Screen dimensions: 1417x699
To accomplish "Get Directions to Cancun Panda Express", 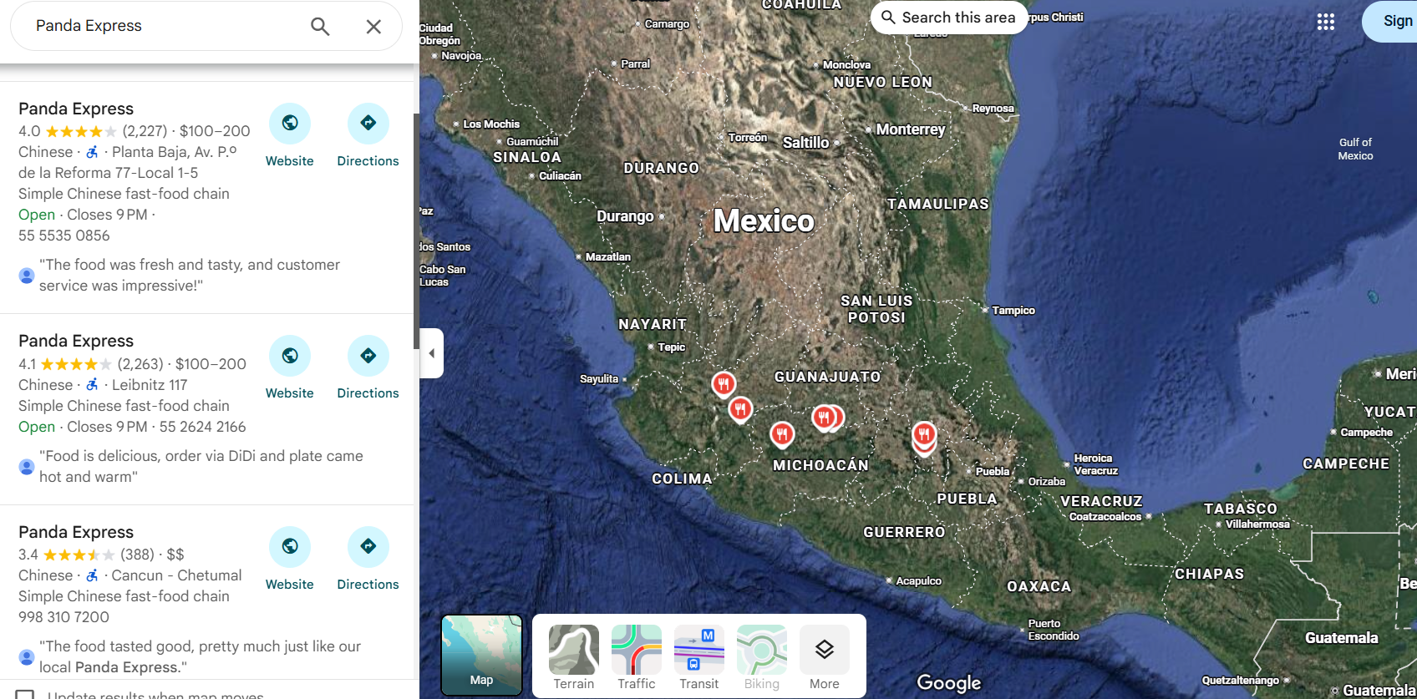I will click(368, 560).
